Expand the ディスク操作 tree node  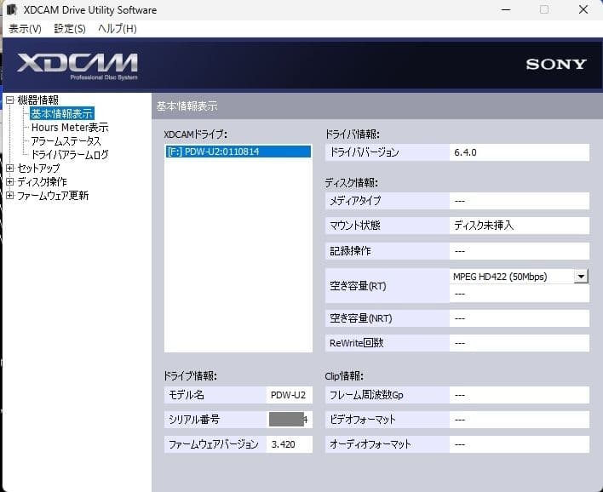point(10,182)
